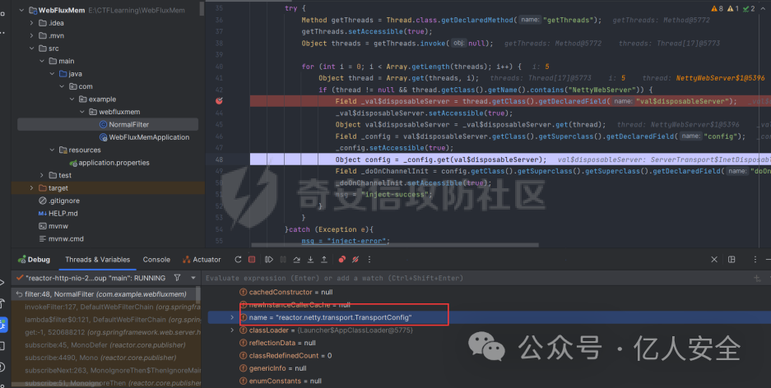Select enumConstants = null variable

281,381
